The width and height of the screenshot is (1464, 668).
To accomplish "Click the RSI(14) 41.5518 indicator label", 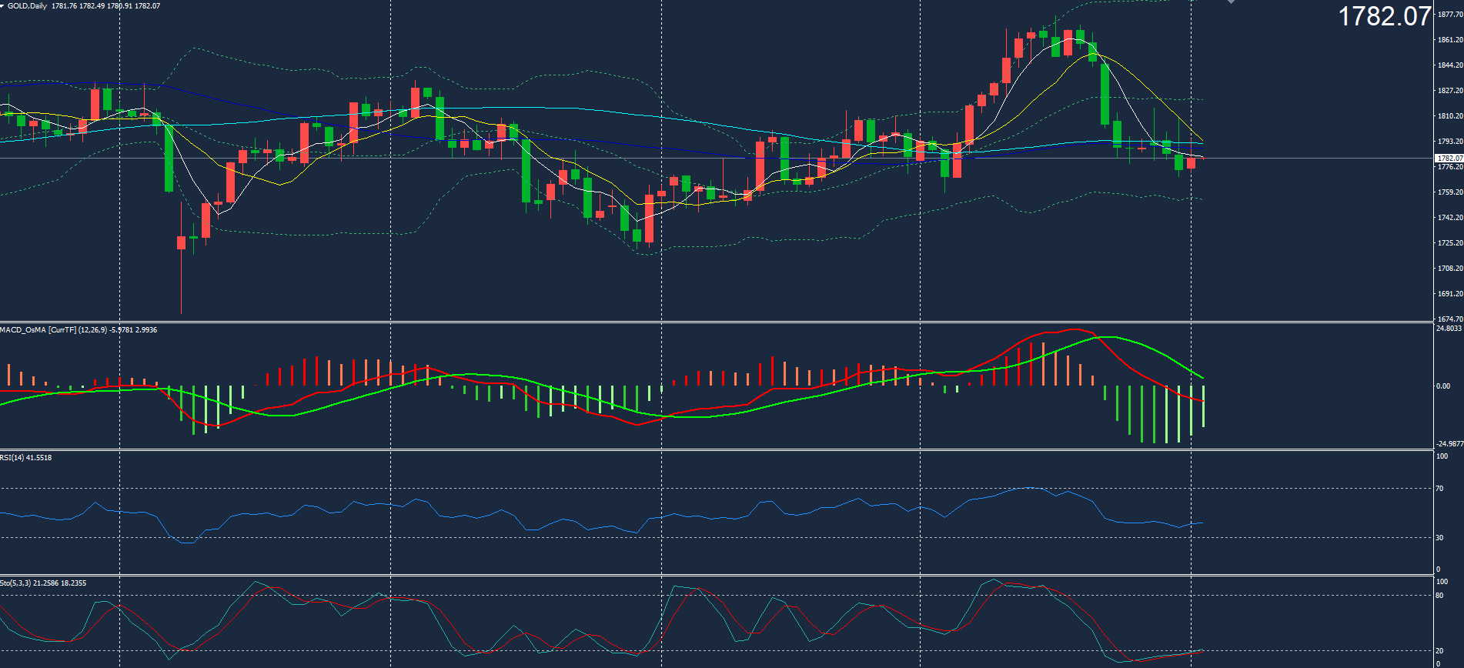I will point(26,457).
